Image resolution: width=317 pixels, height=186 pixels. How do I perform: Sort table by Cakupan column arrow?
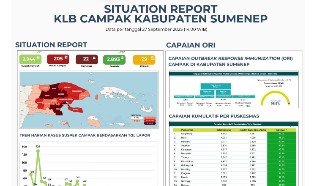tap(286, 130)
